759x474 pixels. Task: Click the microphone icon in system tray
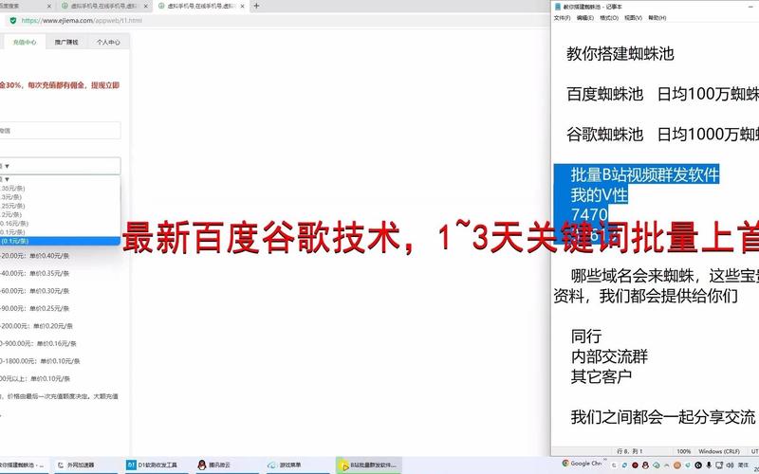(x=710, y=465)
